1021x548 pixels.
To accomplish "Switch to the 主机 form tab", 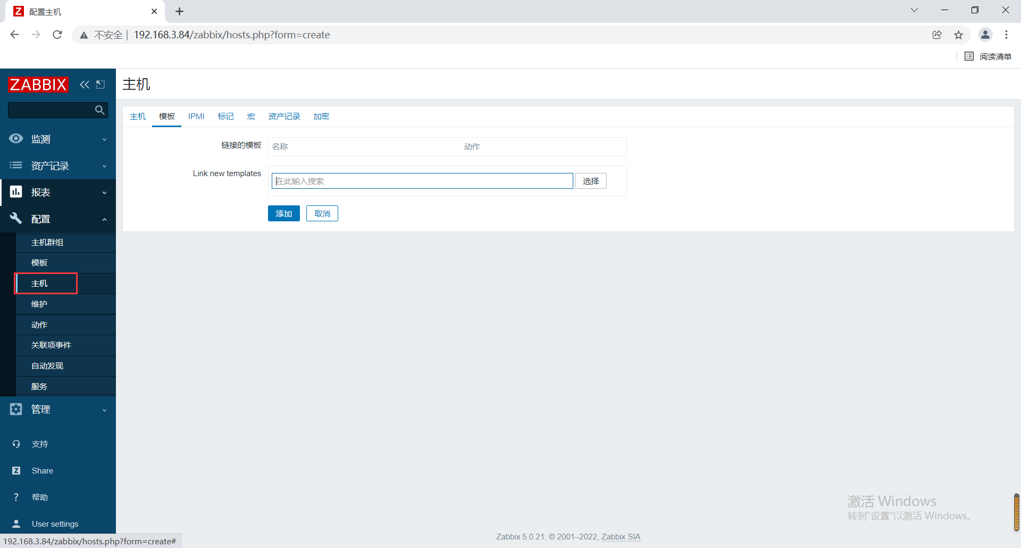I will [x=138, y=116].
